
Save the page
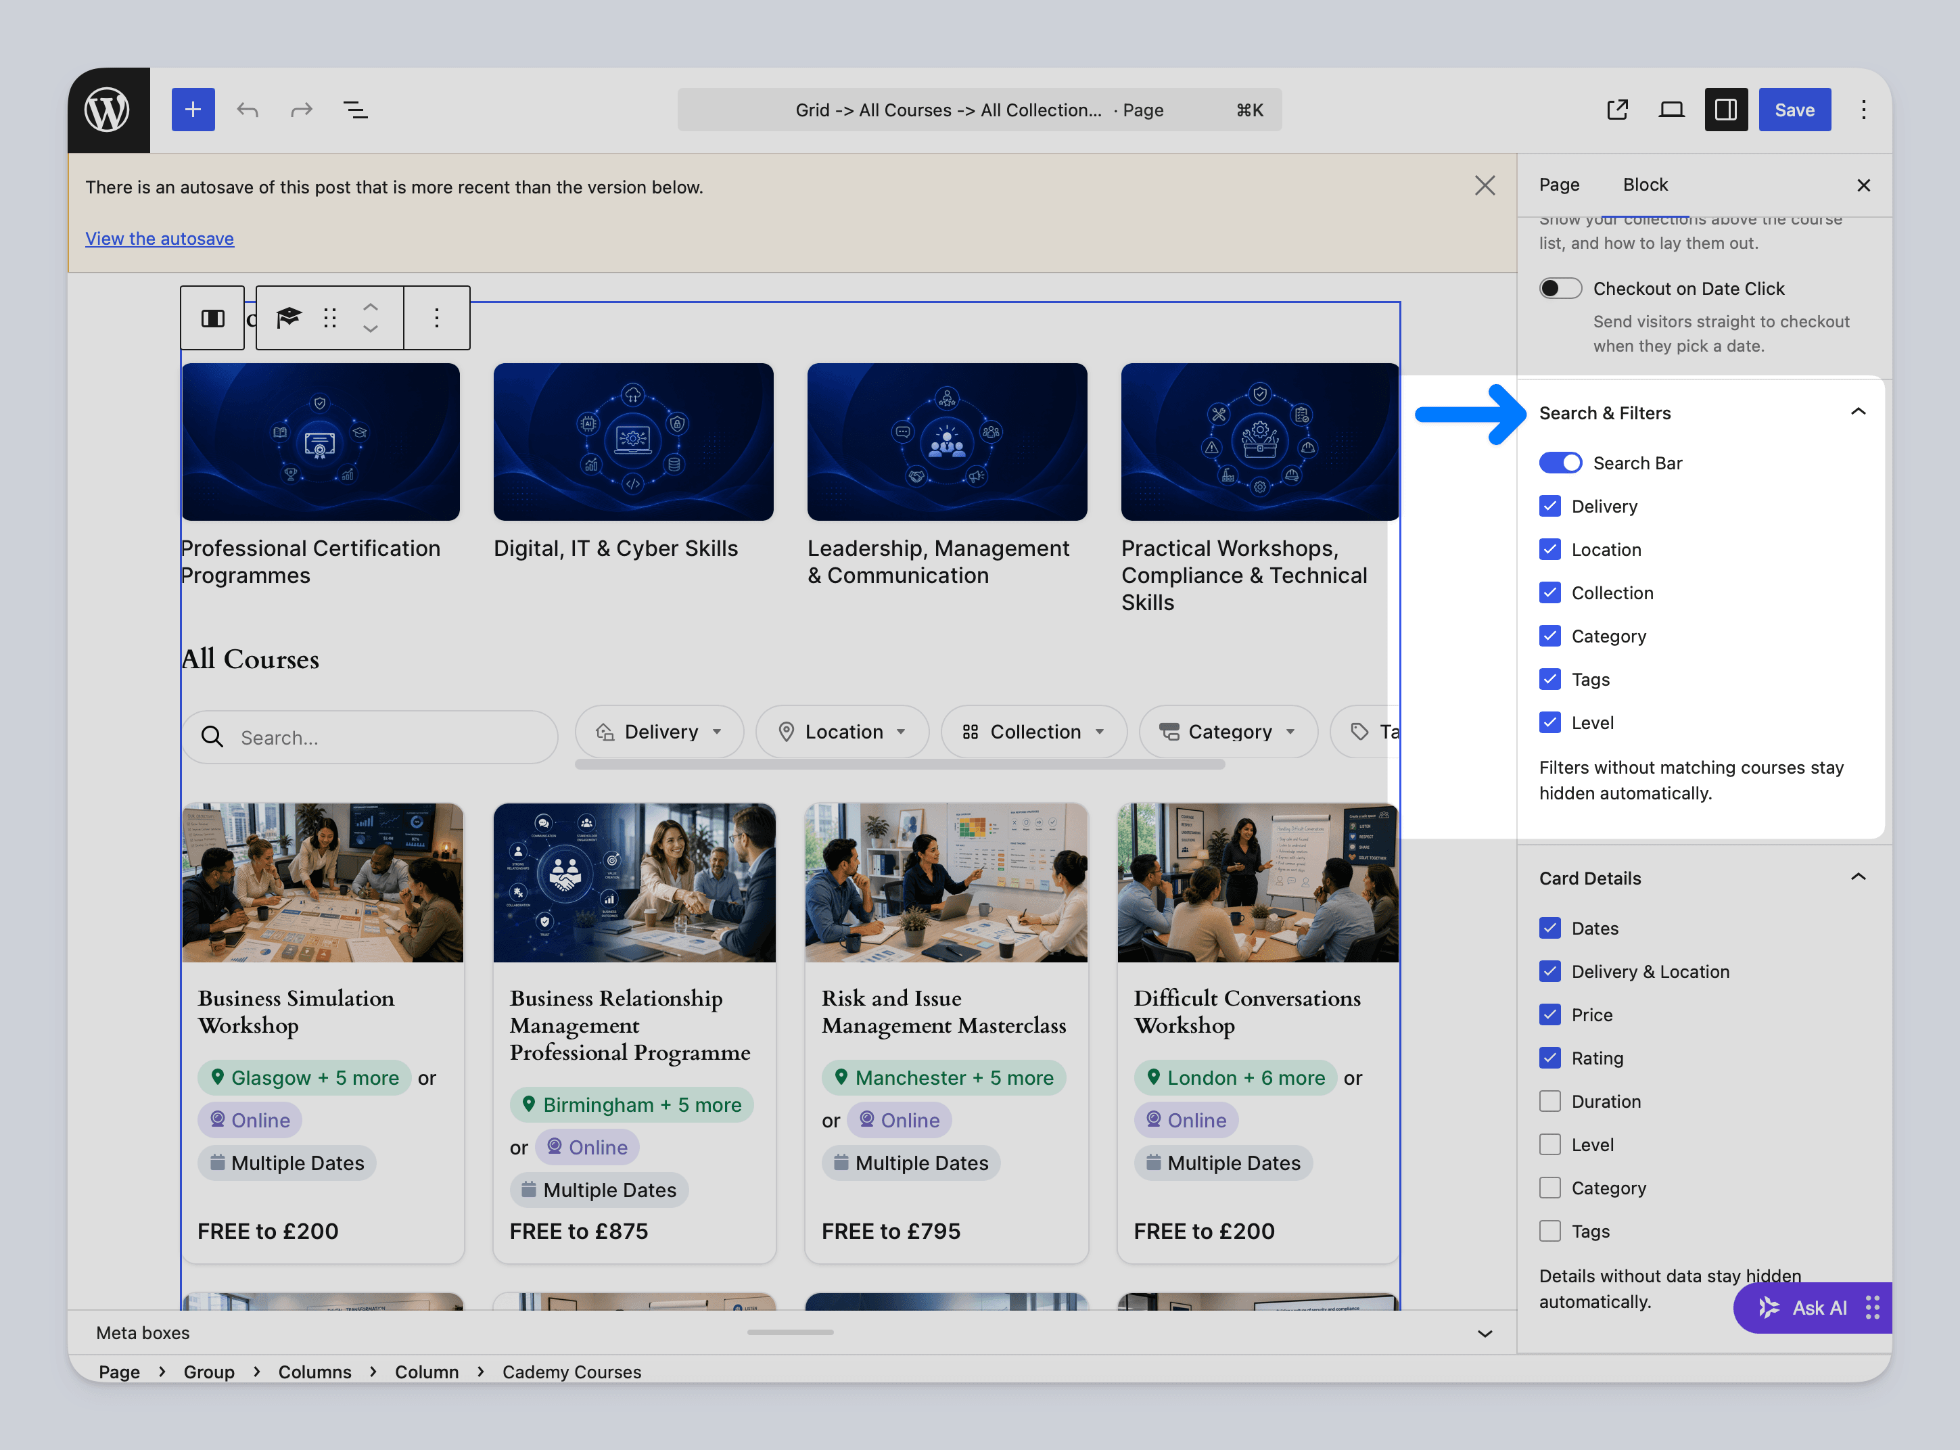pyautogui.click(x=1794, y=110)
